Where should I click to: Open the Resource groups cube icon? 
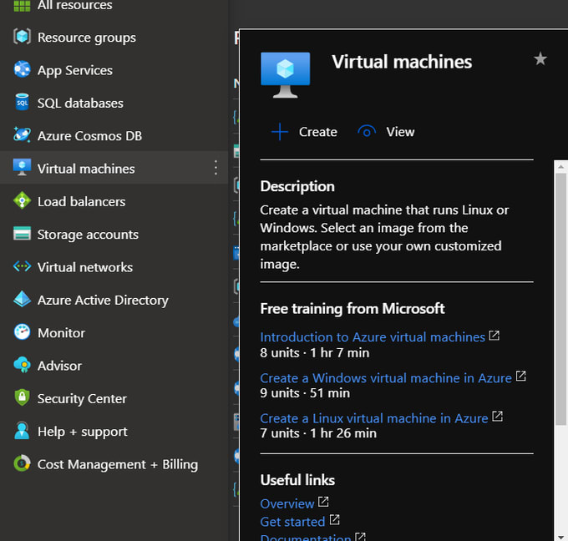coord(22,37)
